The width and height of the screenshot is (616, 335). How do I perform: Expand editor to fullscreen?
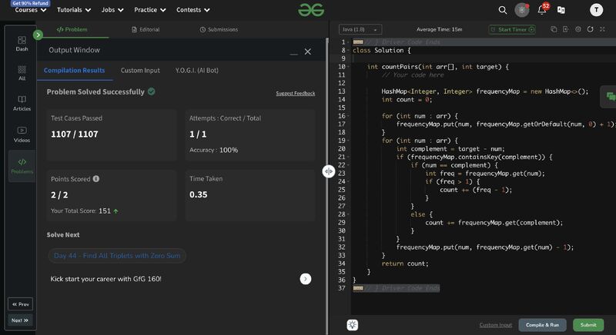[602, 29]
